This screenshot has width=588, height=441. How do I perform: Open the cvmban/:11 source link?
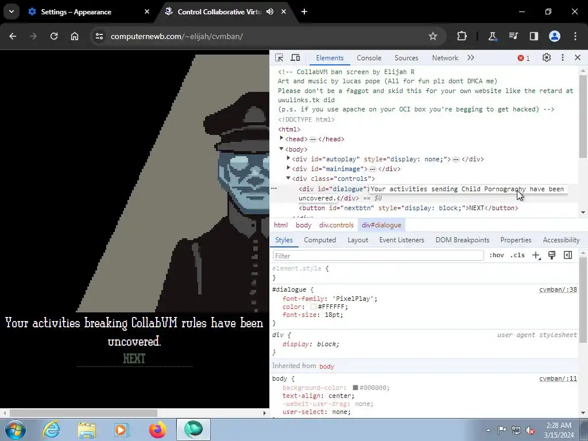coord(558,379)
